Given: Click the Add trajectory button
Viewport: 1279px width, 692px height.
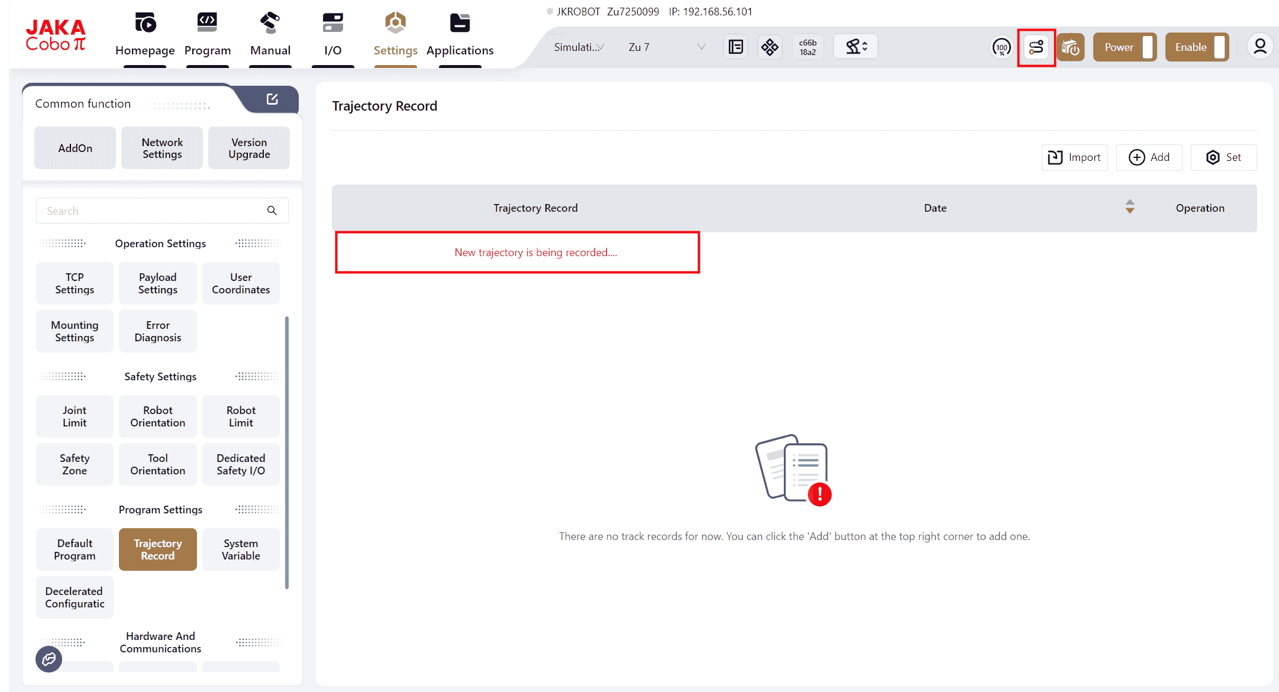Looking at the screenshot, I should (x=1149, y=157).
